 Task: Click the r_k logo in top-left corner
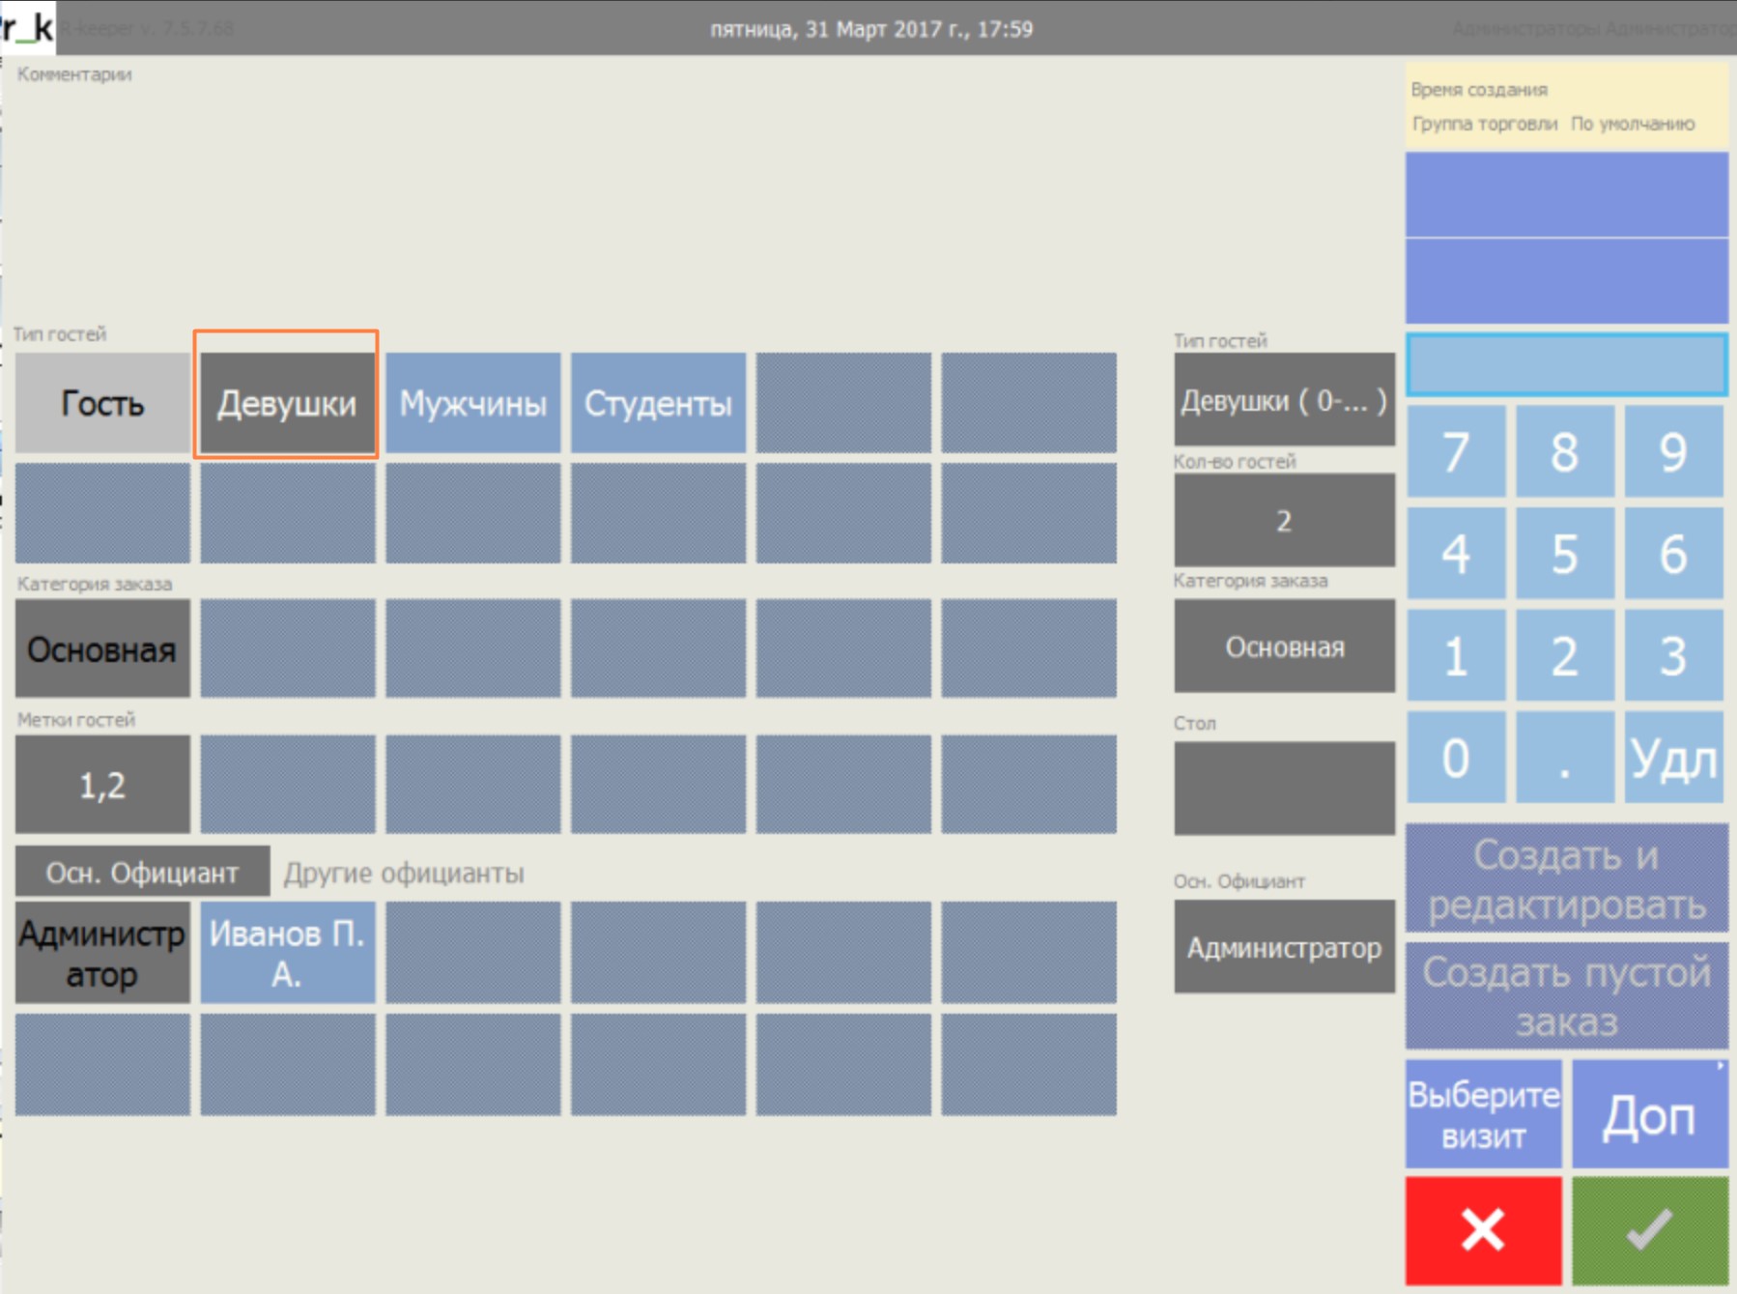27,27
